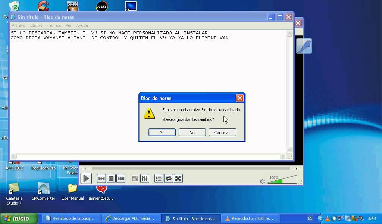Click the film clapper desktop shortcut icon
Screen dimensions: 382x224
tap(73, 6)
